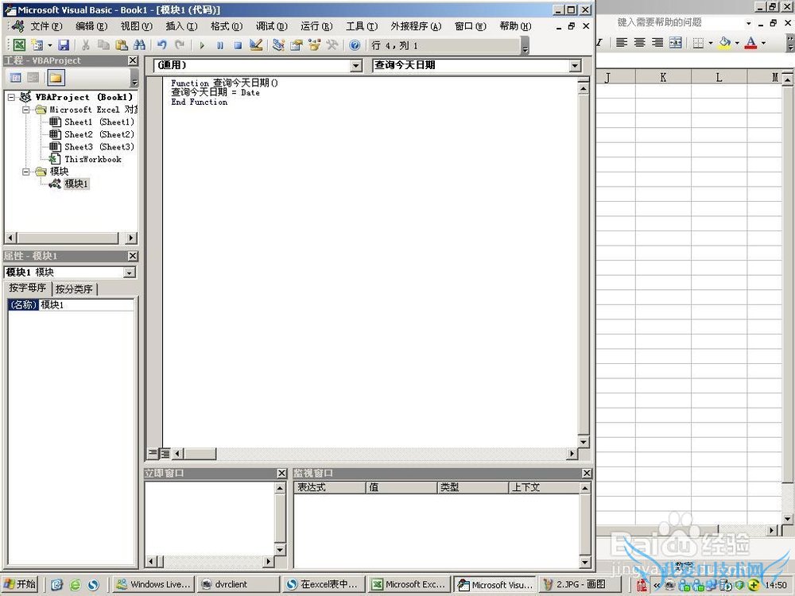Click Excel Font Color A icon
The width and height of the screenshot is (795, 596).
tap(751, 43)
